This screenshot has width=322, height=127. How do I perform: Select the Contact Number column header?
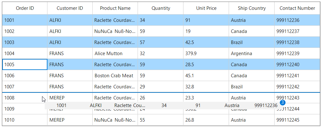tap(297, 8)
